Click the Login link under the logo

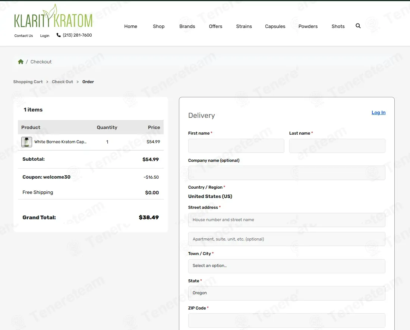click(45, 35)
